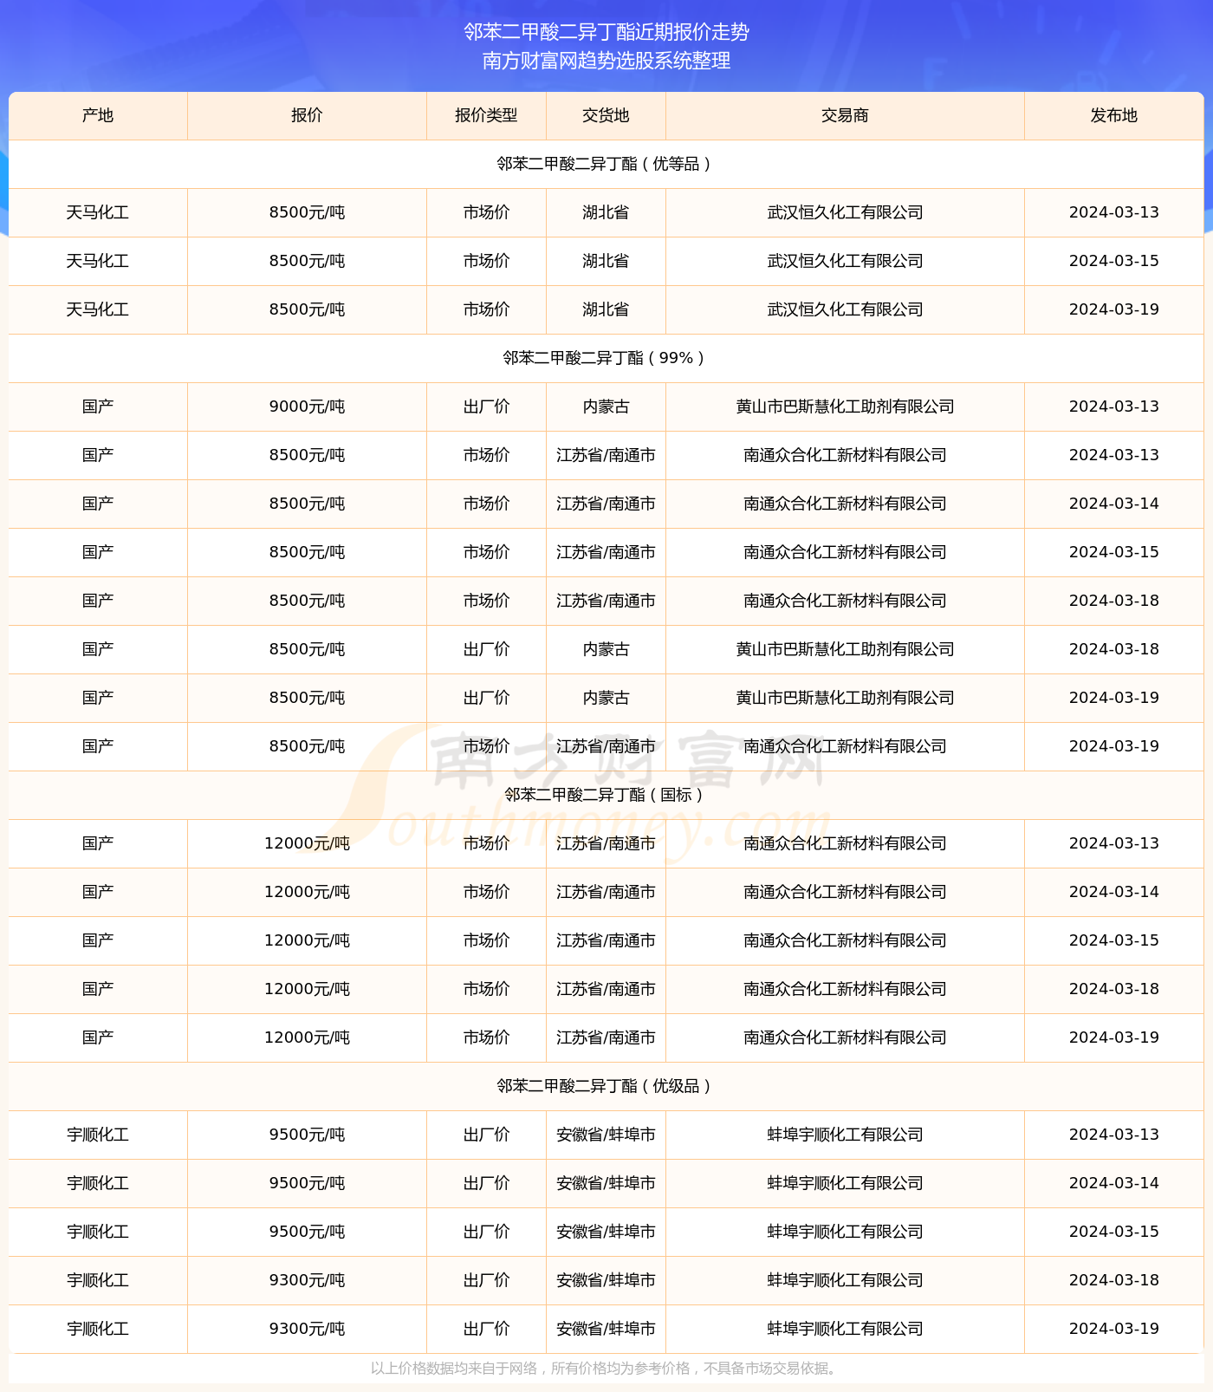
Task: Click 国产 in 12000元/吨 row dated 2024-03-19
Action: click(x=98, y=1037)
